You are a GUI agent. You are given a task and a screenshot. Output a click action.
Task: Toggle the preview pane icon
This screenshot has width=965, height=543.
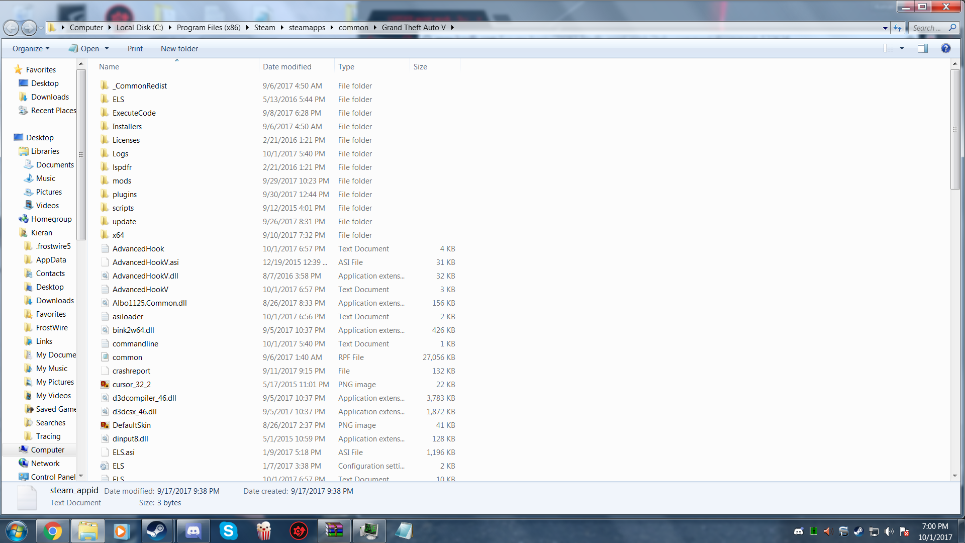click(922, 48)
